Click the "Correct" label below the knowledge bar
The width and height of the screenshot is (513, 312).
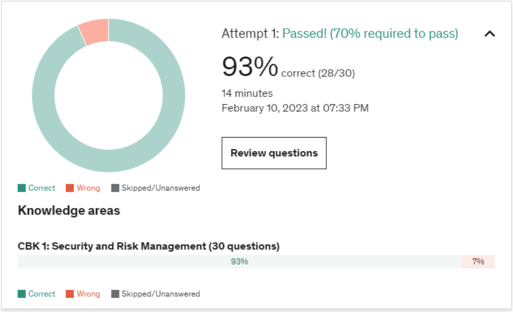(x=42, y=294)
